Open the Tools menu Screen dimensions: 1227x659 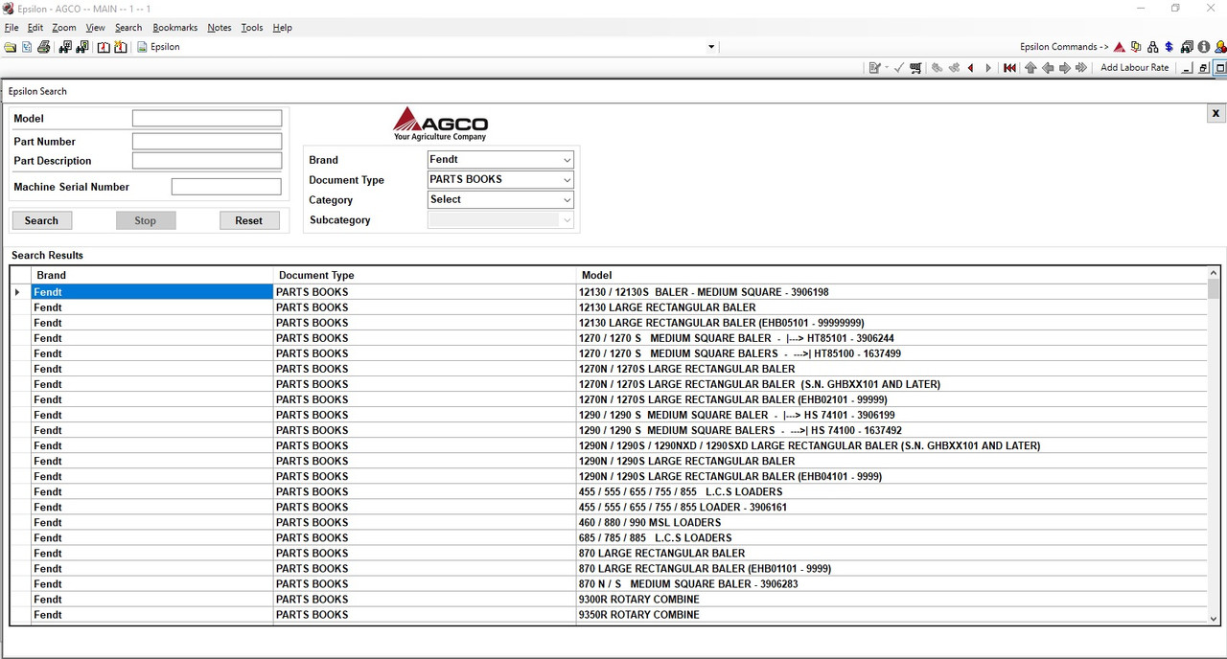[x=252, y=28]
